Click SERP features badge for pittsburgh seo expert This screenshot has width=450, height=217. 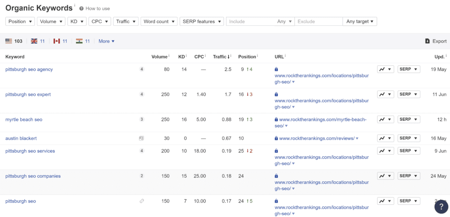(x=141, y=94)
